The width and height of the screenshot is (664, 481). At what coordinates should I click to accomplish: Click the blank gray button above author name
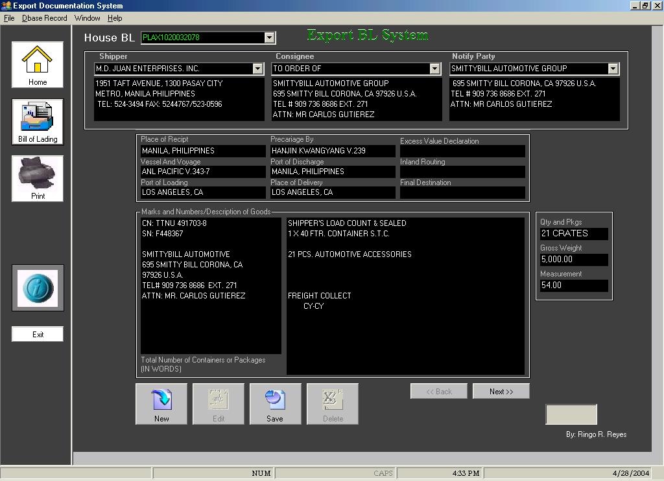point(571,414)
